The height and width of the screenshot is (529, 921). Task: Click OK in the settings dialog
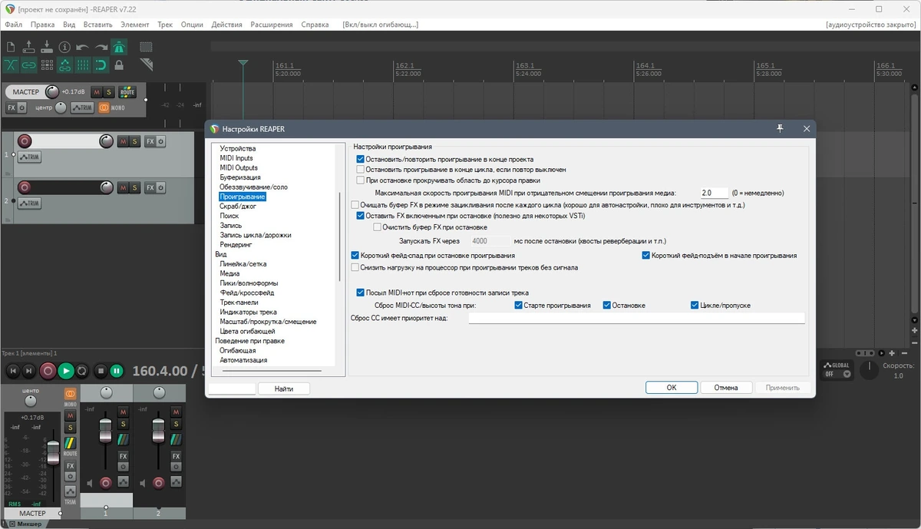672,388
